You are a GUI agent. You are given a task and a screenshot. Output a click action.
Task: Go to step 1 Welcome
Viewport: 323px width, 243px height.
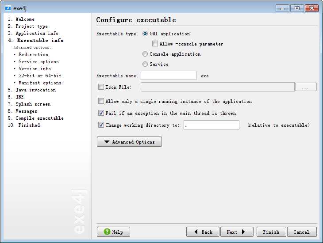coord(21,19)
